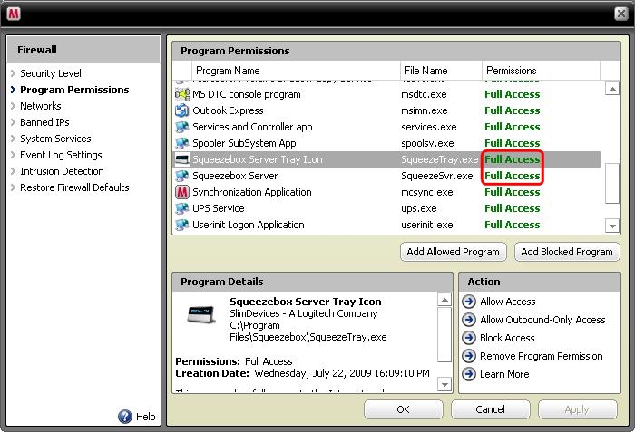Click the Apply button
Screen dimensions: 635x432
tap(577, 409)
